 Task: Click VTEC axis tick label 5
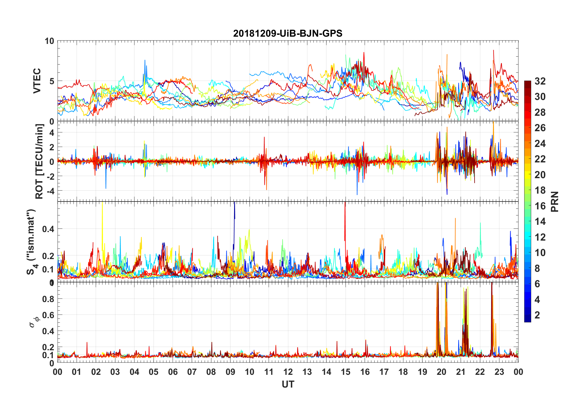click(52, 81)
